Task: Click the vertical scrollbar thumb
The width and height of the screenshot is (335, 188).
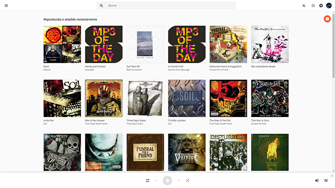Action: (x=333, y=46)
